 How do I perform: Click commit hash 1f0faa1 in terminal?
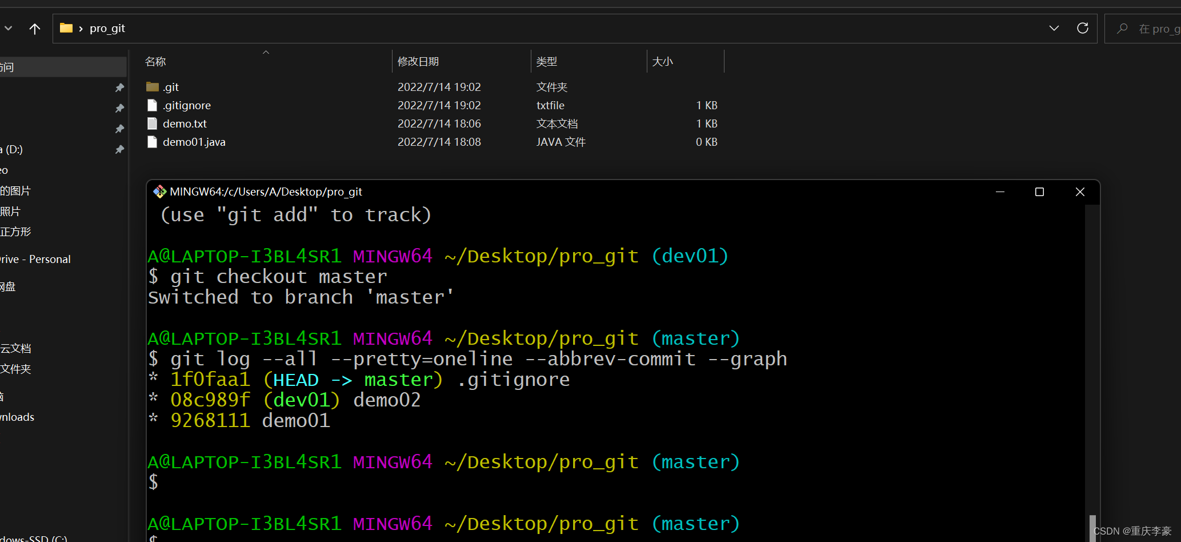pyautogui.click(x=210, y=379)
